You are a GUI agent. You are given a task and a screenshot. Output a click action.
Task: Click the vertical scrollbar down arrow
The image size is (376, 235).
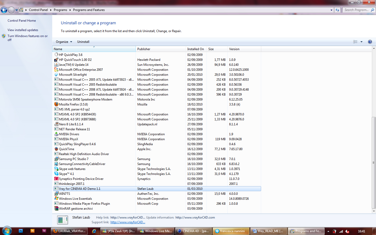pos(374,211)
